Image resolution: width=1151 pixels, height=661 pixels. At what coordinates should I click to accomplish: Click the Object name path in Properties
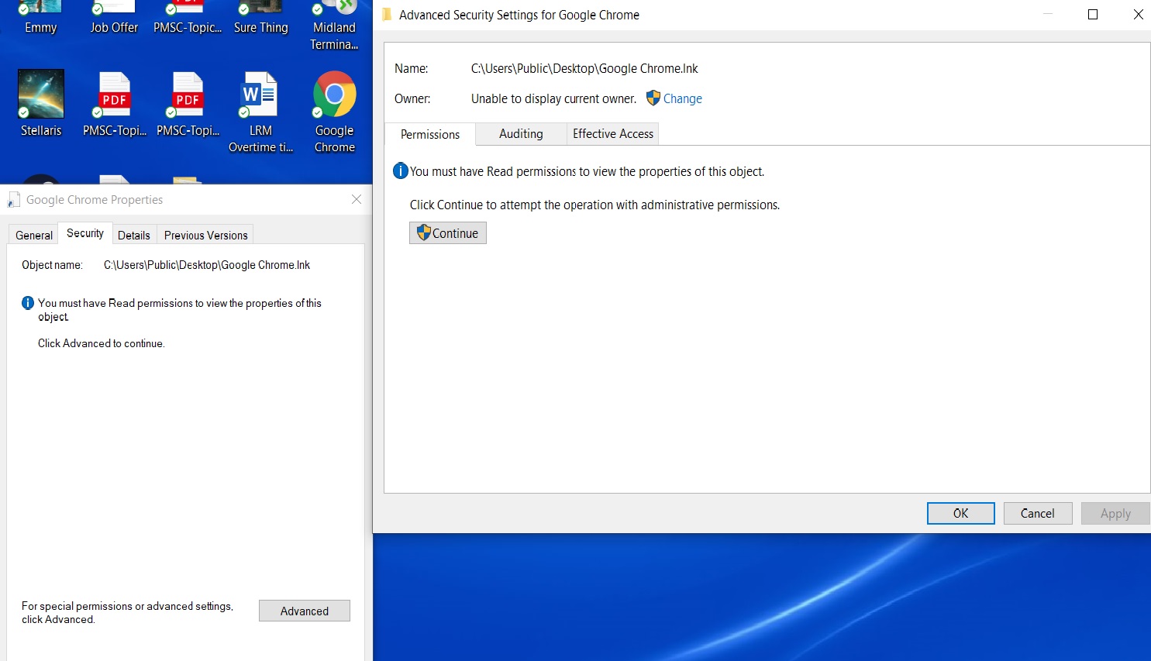(x=207, y=265)
